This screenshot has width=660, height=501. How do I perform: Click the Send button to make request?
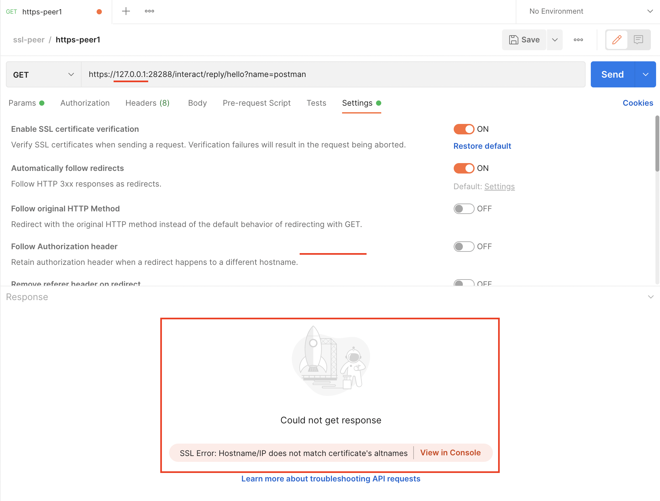[x=612, y=74]
